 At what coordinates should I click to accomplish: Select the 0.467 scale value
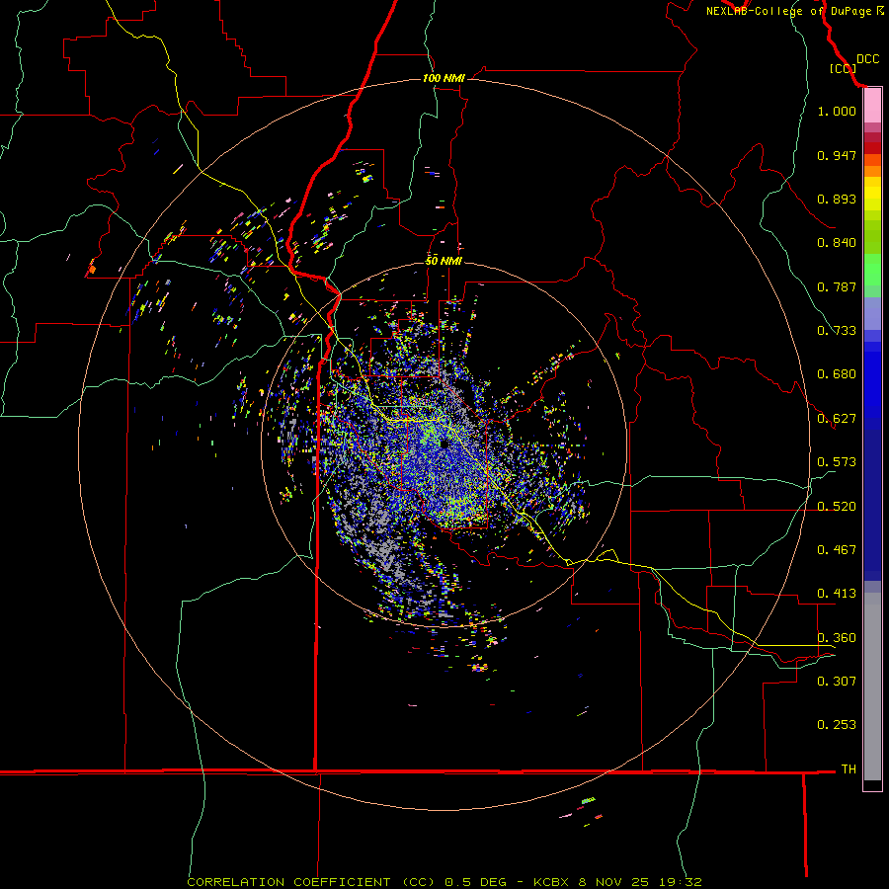click(837, 550)
